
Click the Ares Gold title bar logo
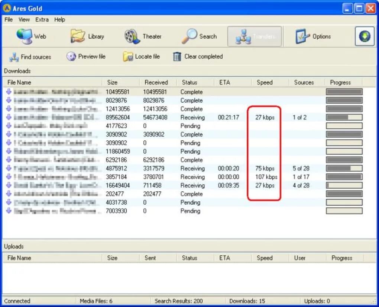(x=7, y=8)
